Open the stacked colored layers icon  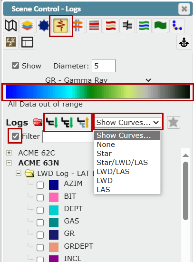click(27, 26)
